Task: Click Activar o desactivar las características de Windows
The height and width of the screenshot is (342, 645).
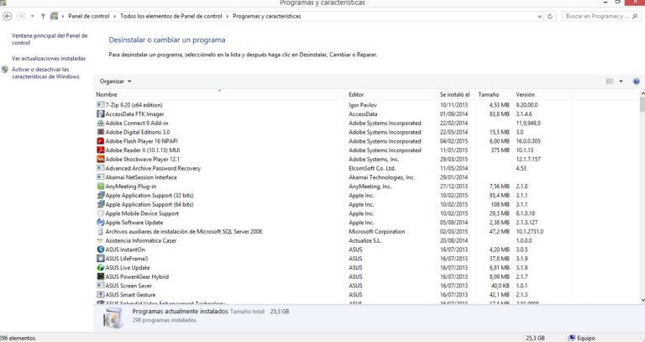Action: point(49,73)
